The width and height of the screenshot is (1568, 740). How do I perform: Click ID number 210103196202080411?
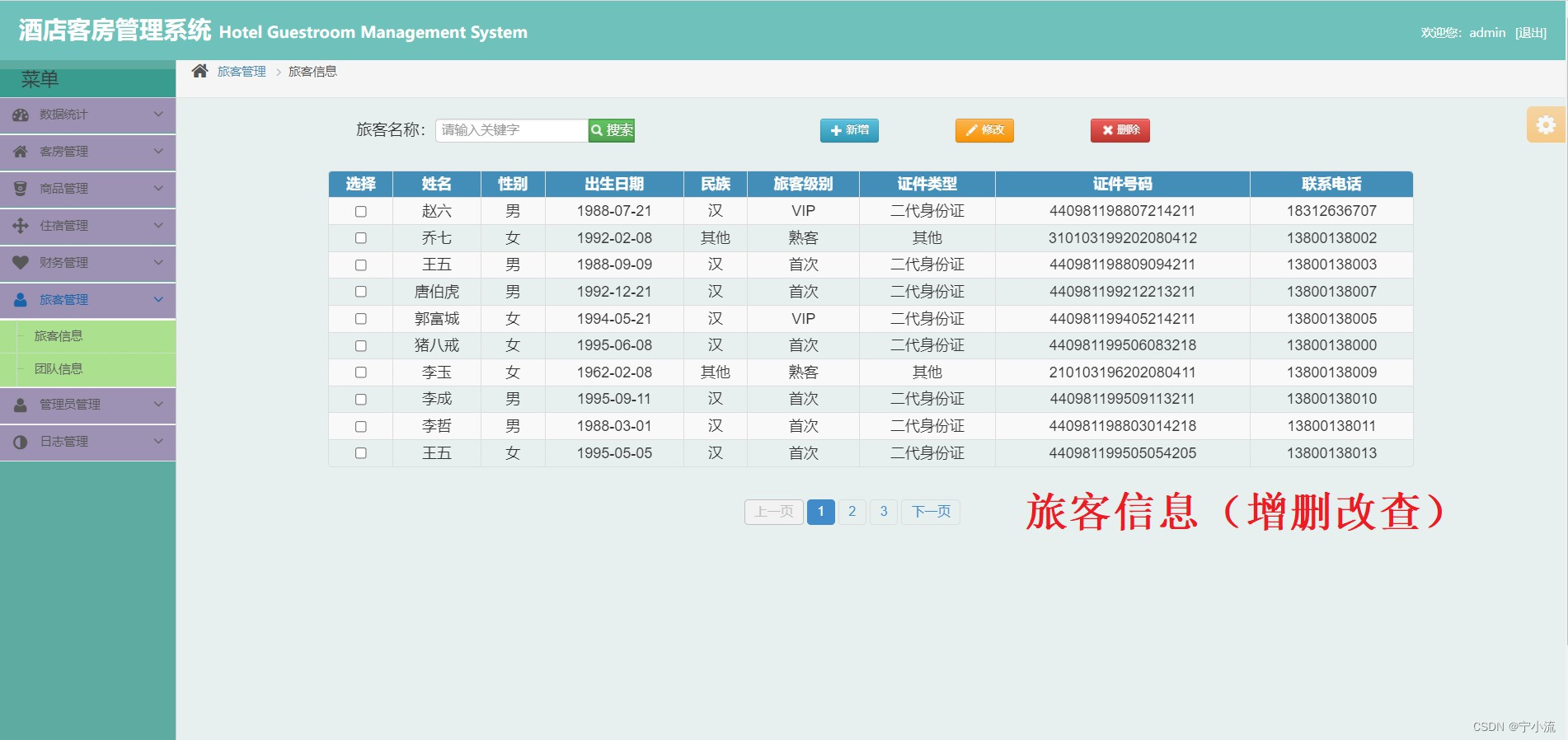pyautogui.click(x=1122, y=372)
